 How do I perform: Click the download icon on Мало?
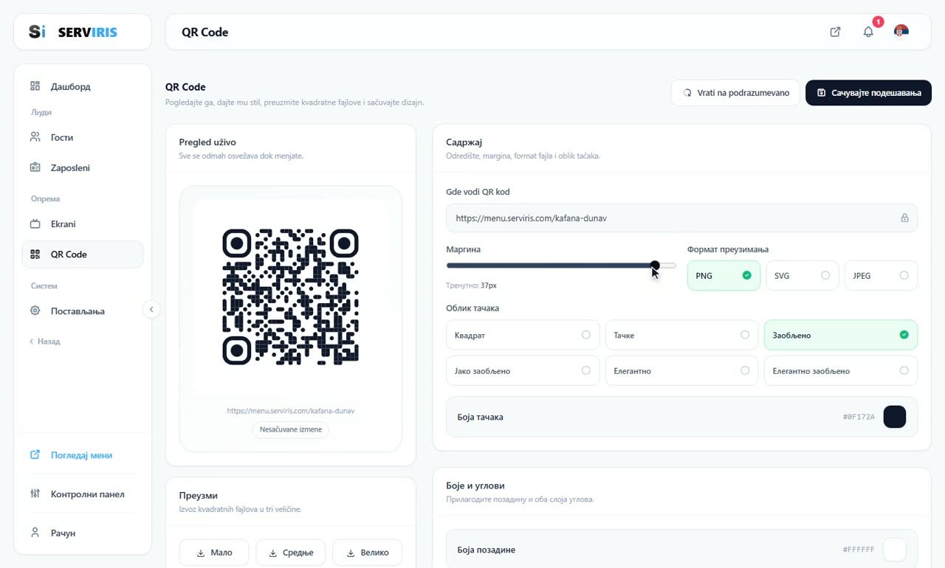coord(201,553)
